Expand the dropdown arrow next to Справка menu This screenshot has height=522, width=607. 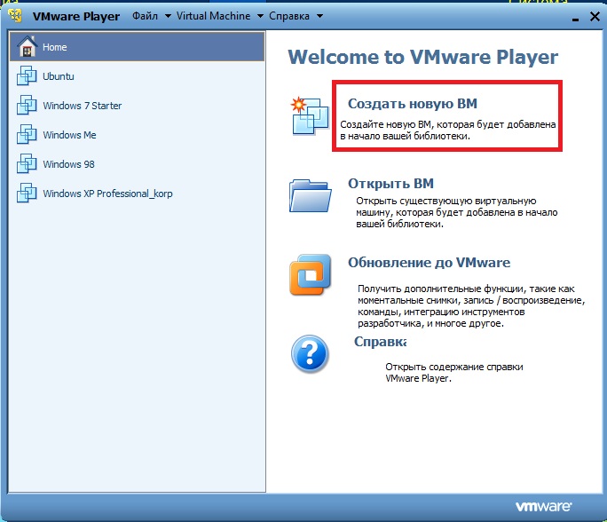319,16
